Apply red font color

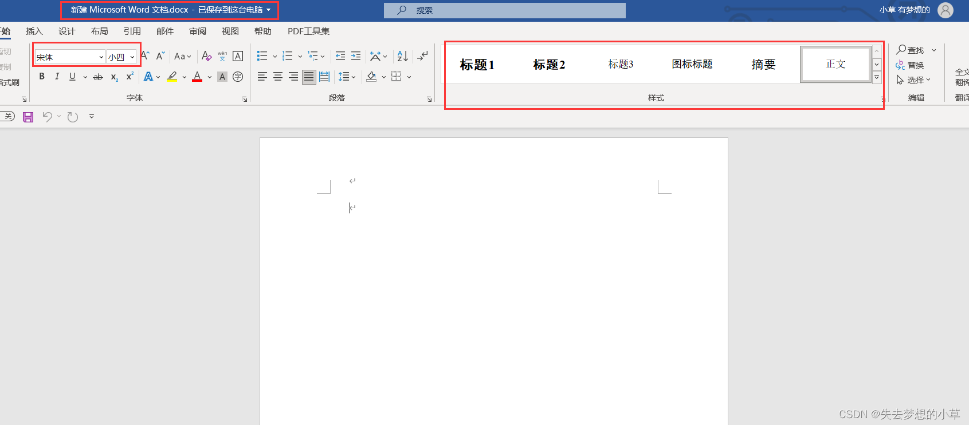[197, 77]
